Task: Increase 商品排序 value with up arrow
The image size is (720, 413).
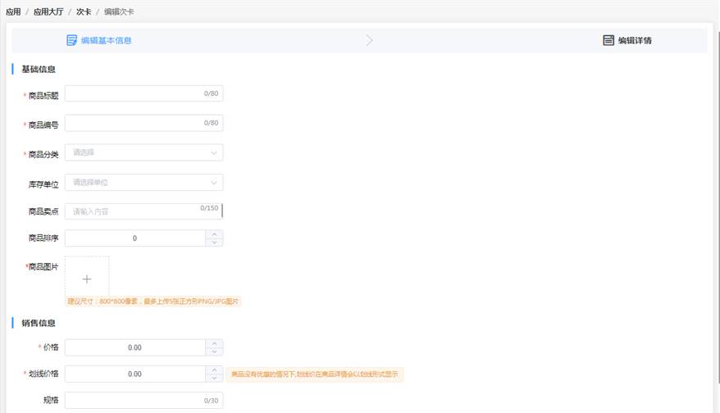Action: click(214, 234)
